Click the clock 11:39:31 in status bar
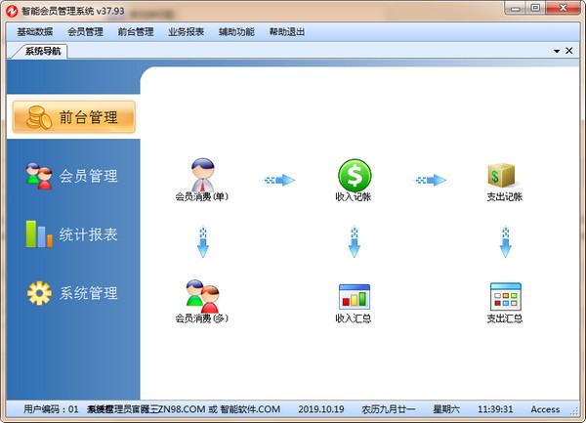Viewport: 586px width, 423px height. click(495, 409)
